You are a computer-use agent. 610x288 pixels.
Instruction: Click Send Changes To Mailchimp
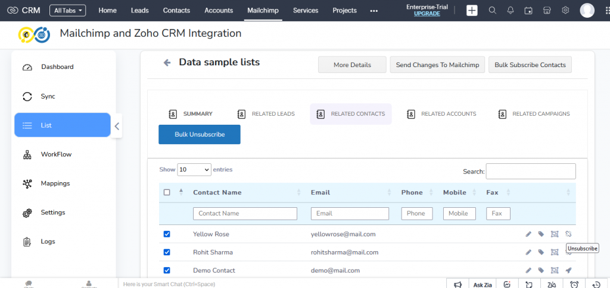tap(438, 65)
